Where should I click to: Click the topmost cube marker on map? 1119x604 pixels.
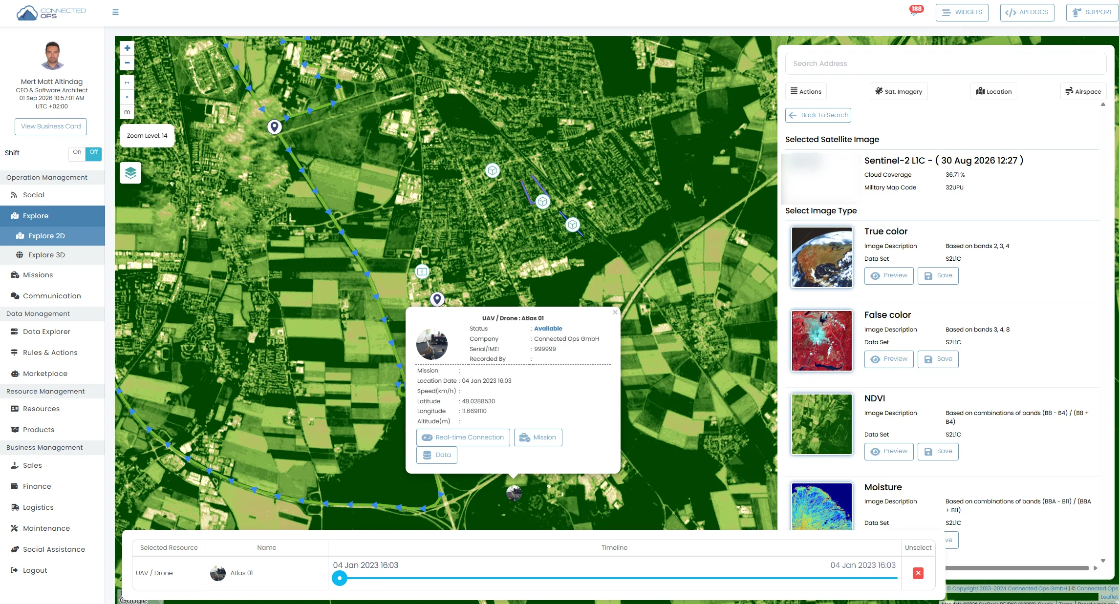point(493,170)
